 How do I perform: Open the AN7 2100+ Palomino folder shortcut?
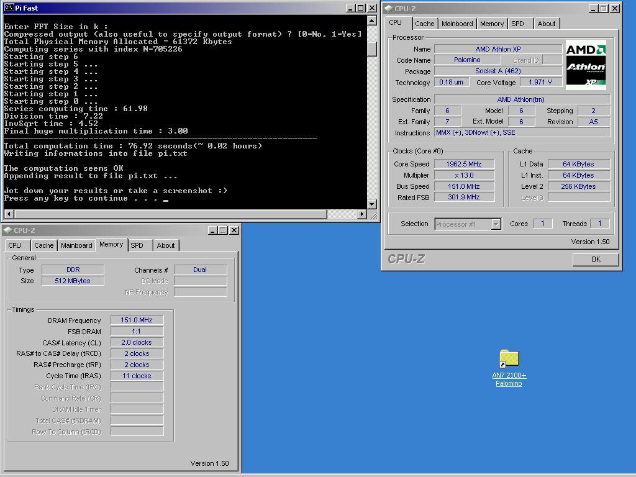pyautogui.click(x=509, y=368)
